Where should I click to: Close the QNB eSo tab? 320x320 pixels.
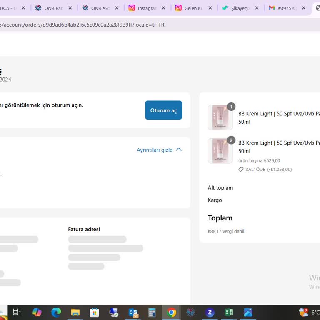click(x=117, y=8)
